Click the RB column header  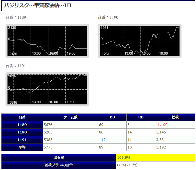[x=141, y=117]
